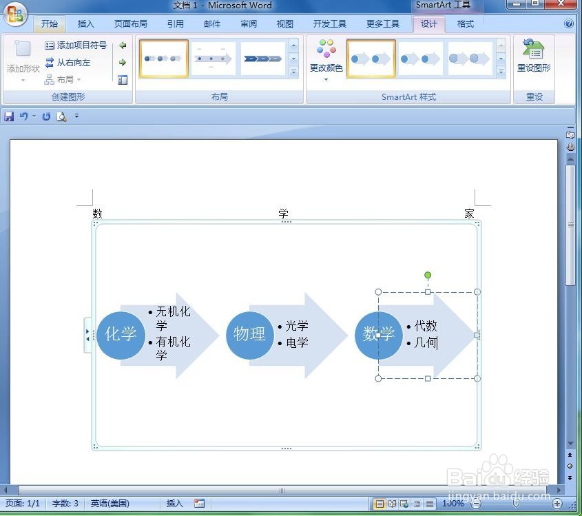Open the 引用 tab
Viewport: 582px width, 516px height.
(x=175, y=23)
